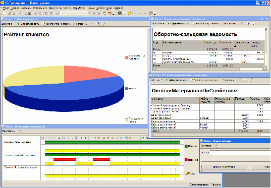
Task: Click the Save diskette icon in main toolbar
Action: tap(14, 13)
